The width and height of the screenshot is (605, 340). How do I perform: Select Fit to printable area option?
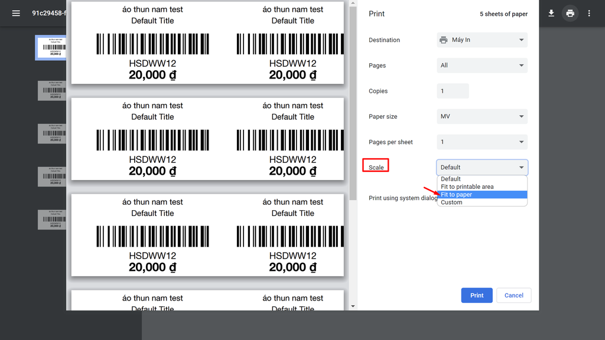482,187
